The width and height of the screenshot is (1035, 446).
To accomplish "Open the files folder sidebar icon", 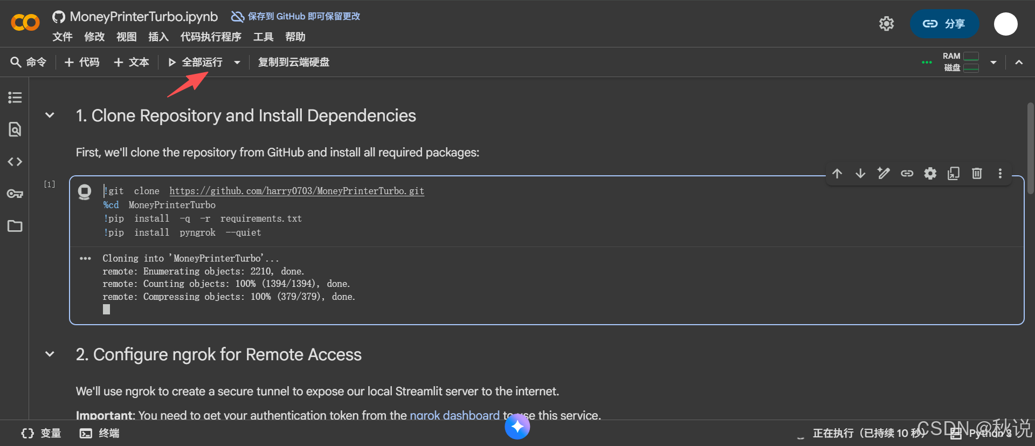I will pyautogui.click(x=15, y=226).
